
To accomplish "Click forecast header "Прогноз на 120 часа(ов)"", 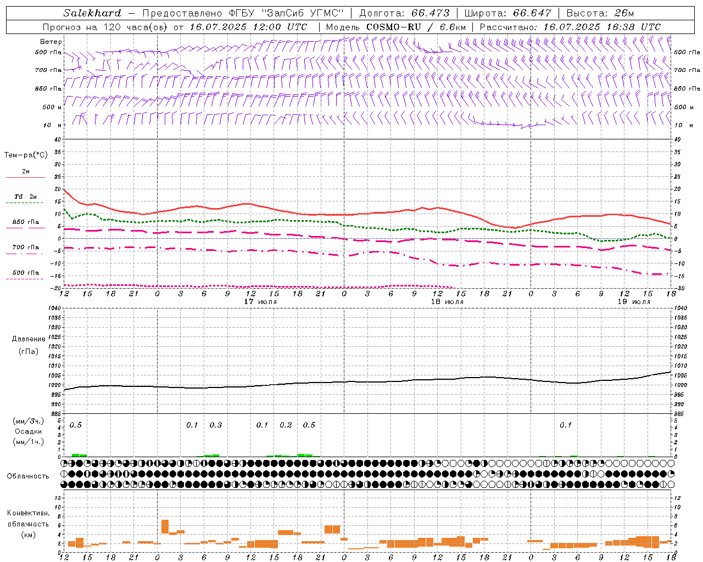I will (106, 27).
